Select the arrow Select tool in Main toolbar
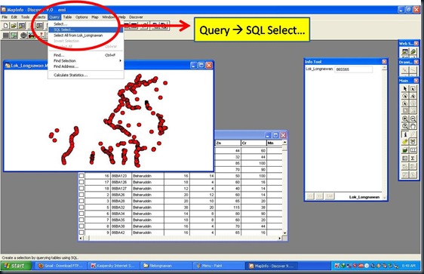 pos(405,88)
